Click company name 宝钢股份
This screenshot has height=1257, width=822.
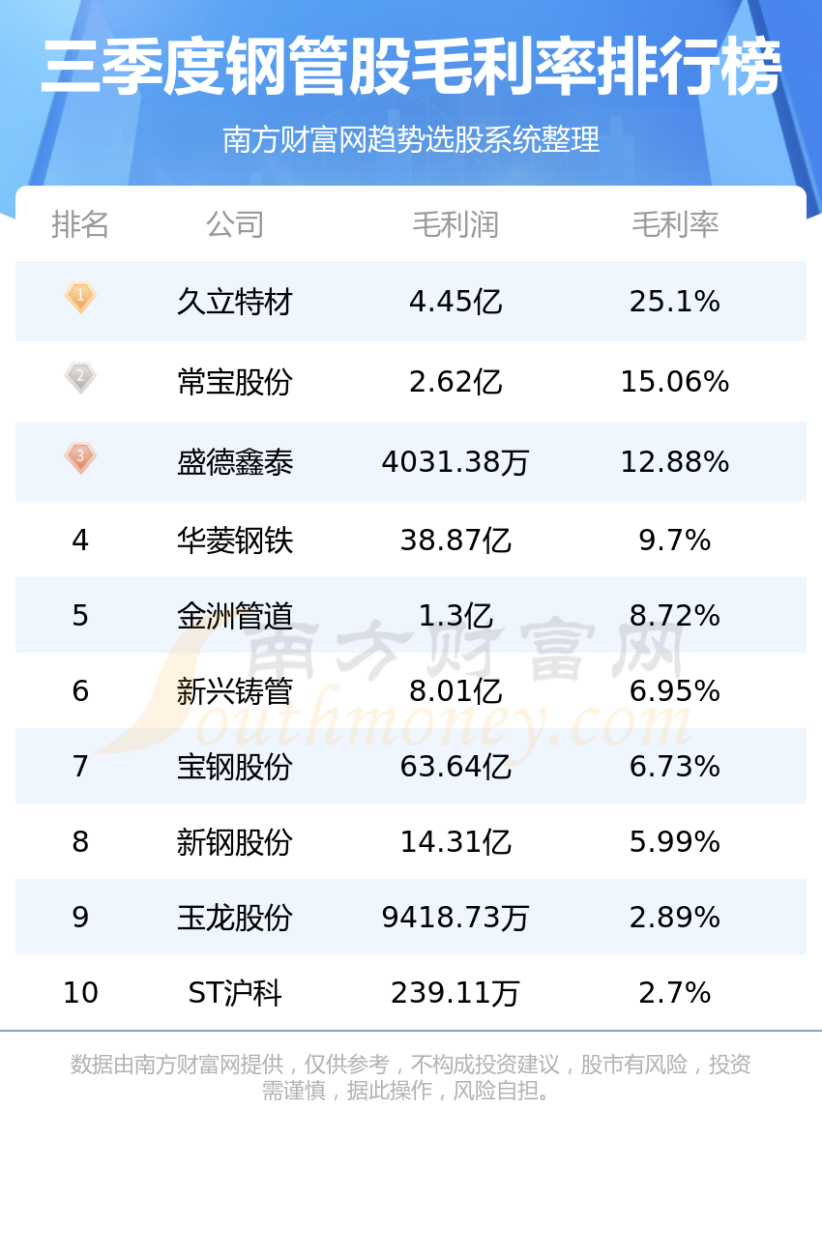point(235,766)
